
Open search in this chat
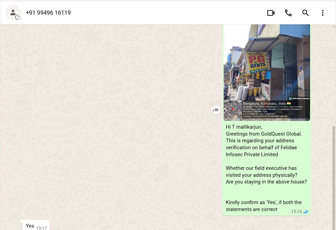(305, 13)
